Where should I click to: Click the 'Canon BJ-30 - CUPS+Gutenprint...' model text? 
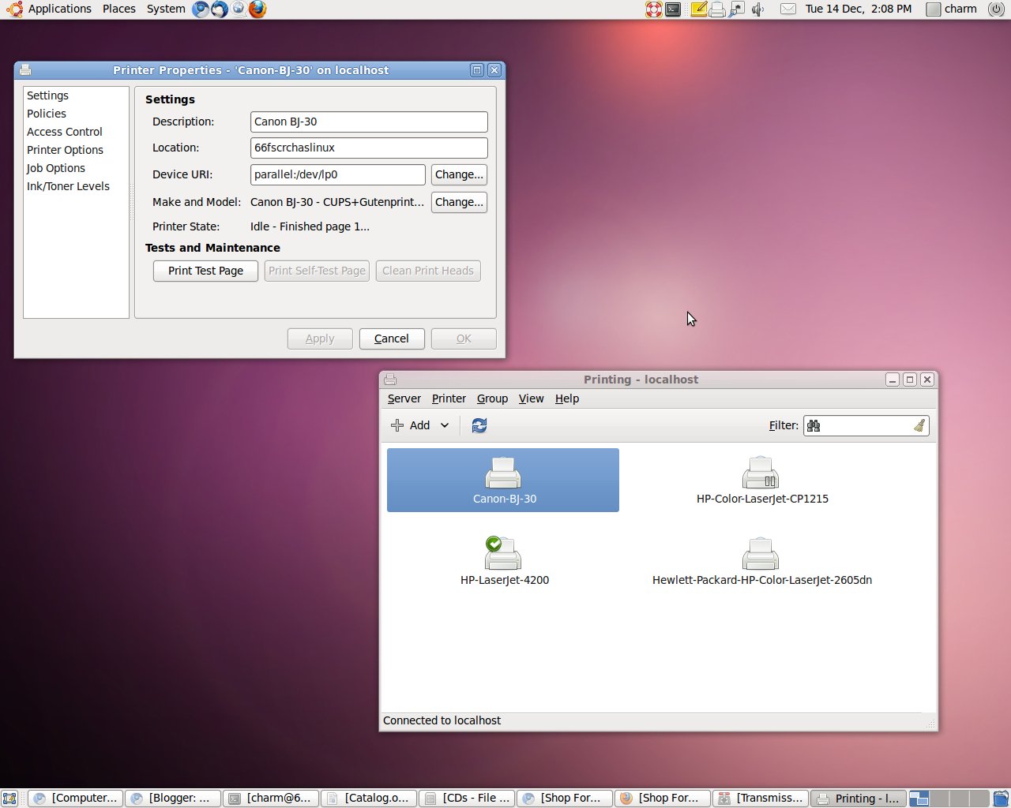337,202
